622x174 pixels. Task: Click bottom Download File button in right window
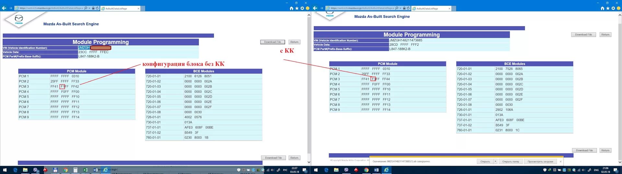click(585, 150)
